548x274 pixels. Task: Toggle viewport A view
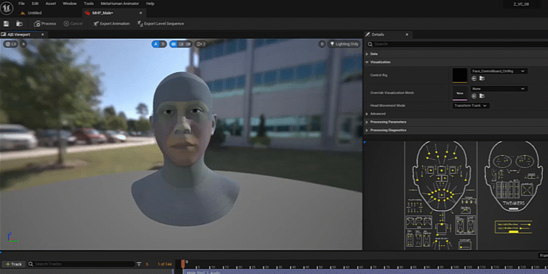tap(156, 44)
